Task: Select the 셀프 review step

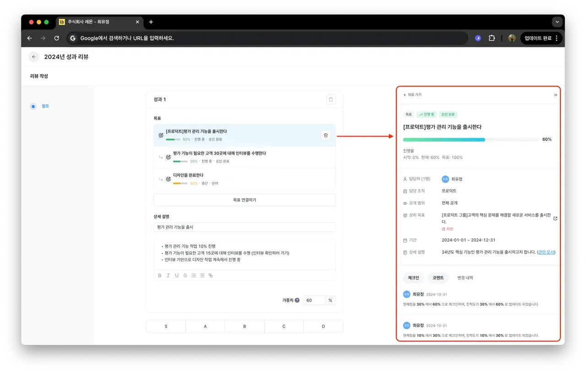Action: (x=45, y=106)
